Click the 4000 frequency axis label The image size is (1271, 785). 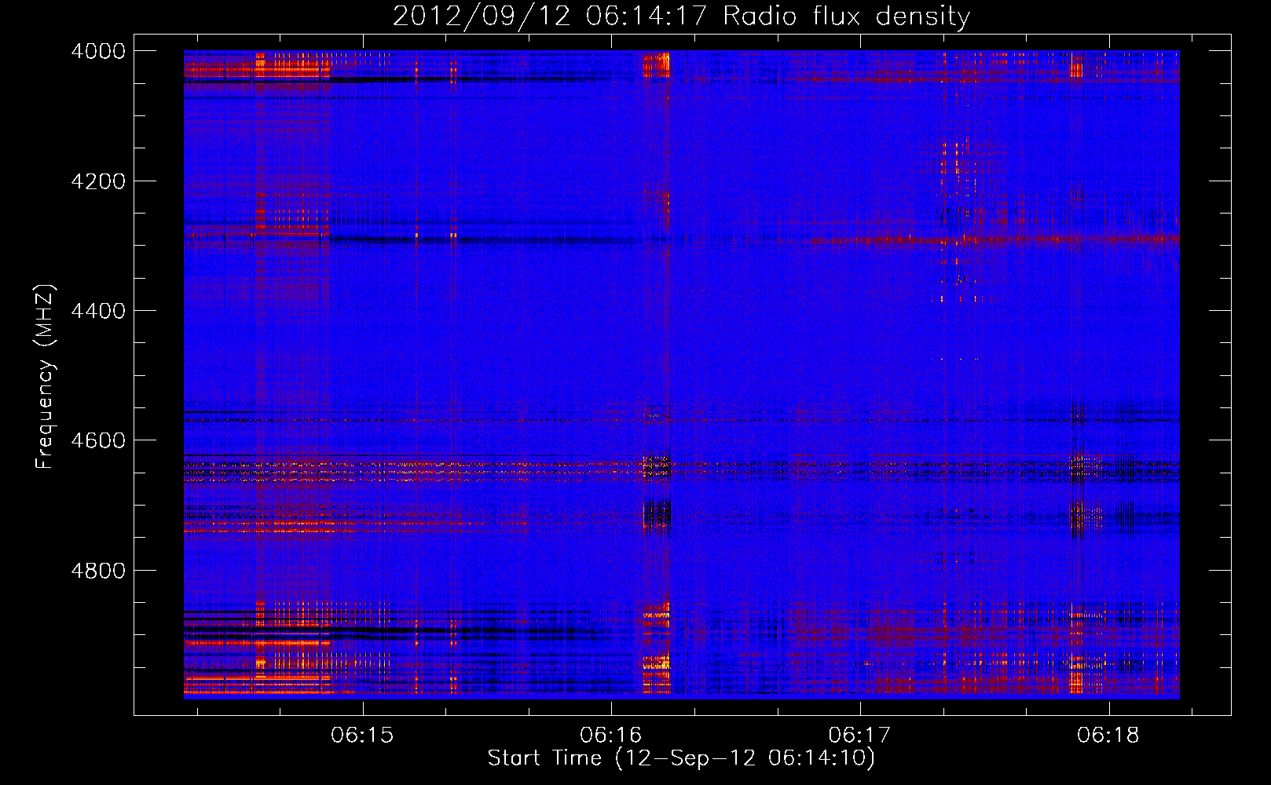[98, 51]
